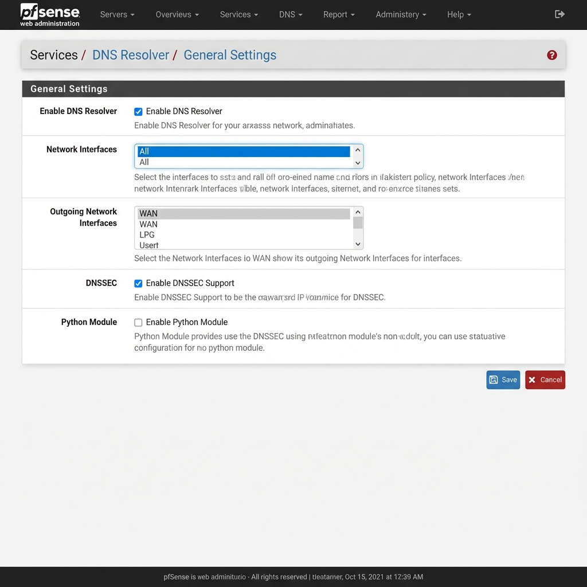Enable the Python Module checkbox
Image resolution: width=587 pixels, height=587 pixels.
click(138, 322)
